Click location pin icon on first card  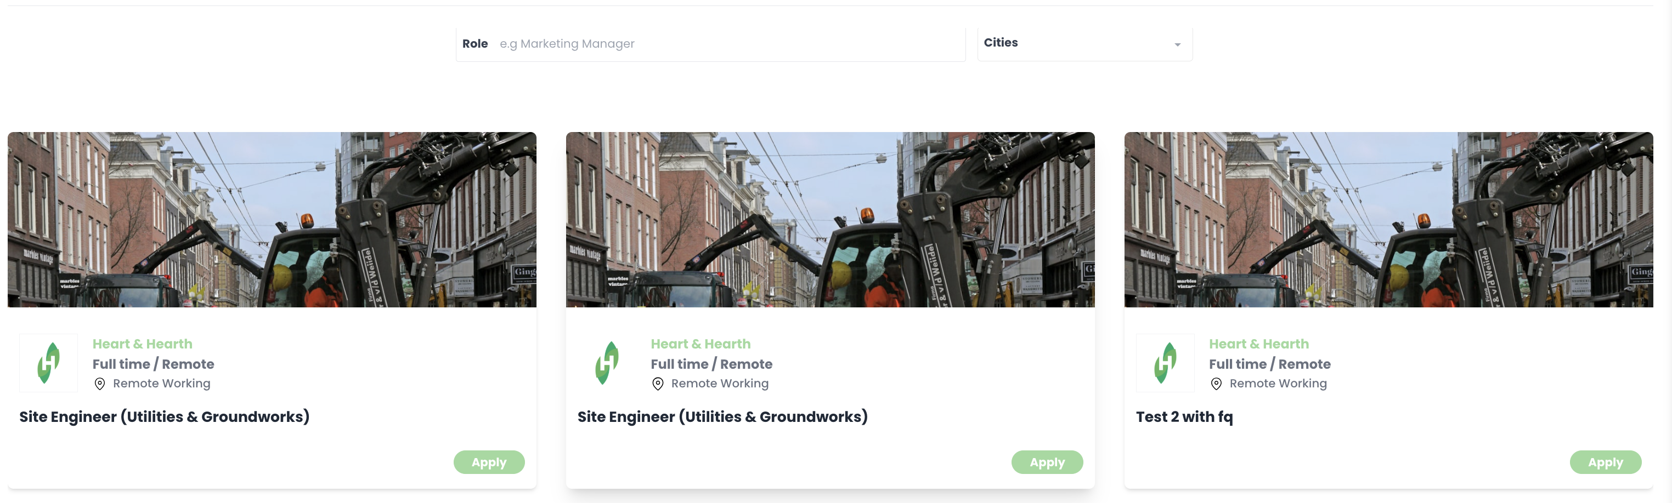coord(100,384)
